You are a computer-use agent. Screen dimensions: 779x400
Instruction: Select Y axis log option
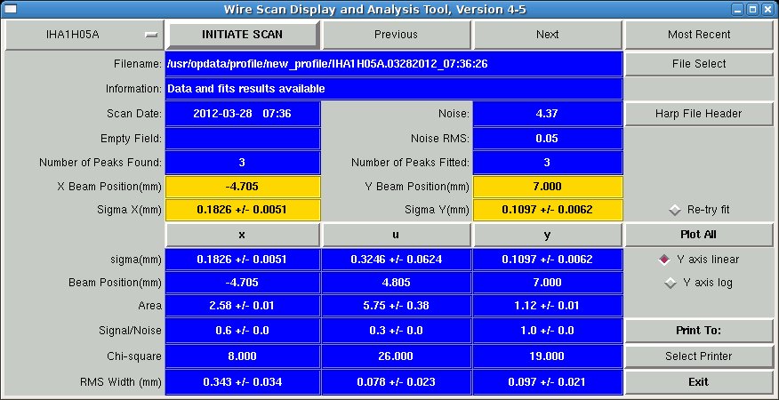pyautogui.click(x=698, y=283)
